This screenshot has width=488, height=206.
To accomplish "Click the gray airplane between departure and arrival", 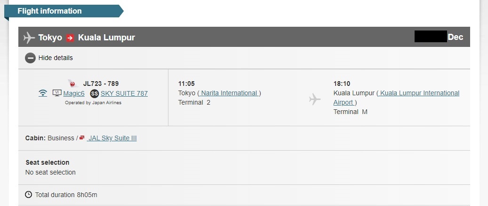I will (315, 99).
